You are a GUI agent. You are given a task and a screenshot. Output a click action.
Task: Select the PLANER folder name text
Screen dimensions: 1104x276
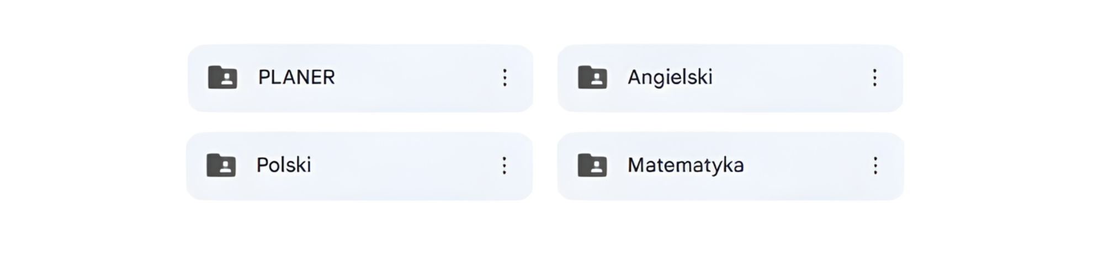click(x=296, y=77)
